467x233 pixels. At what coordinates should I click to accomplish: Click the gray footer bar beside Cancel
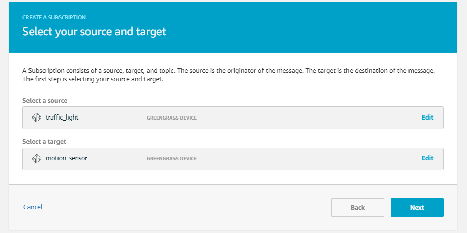179,207
